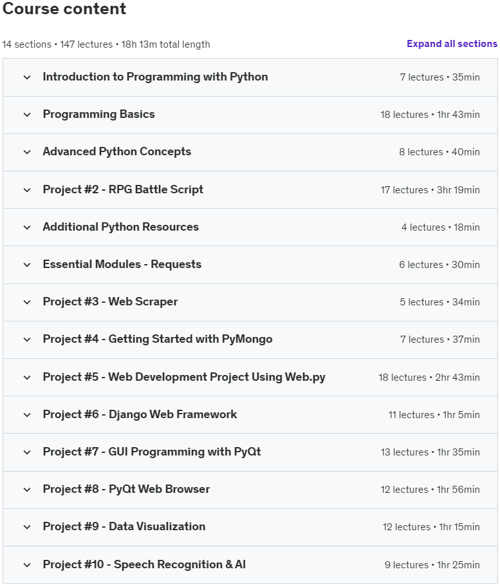Click the '4 lectures • 18min' label
500x585 pixels.
[x=440, y=227]
